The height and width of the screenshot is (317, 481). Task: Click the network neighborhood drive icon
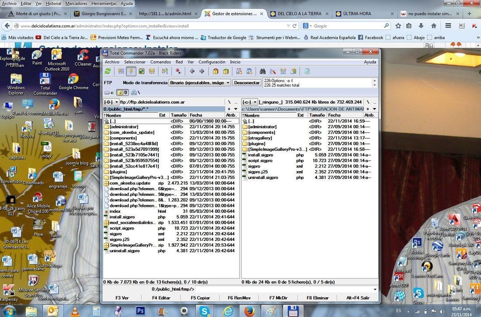click(x=134, y=92)
